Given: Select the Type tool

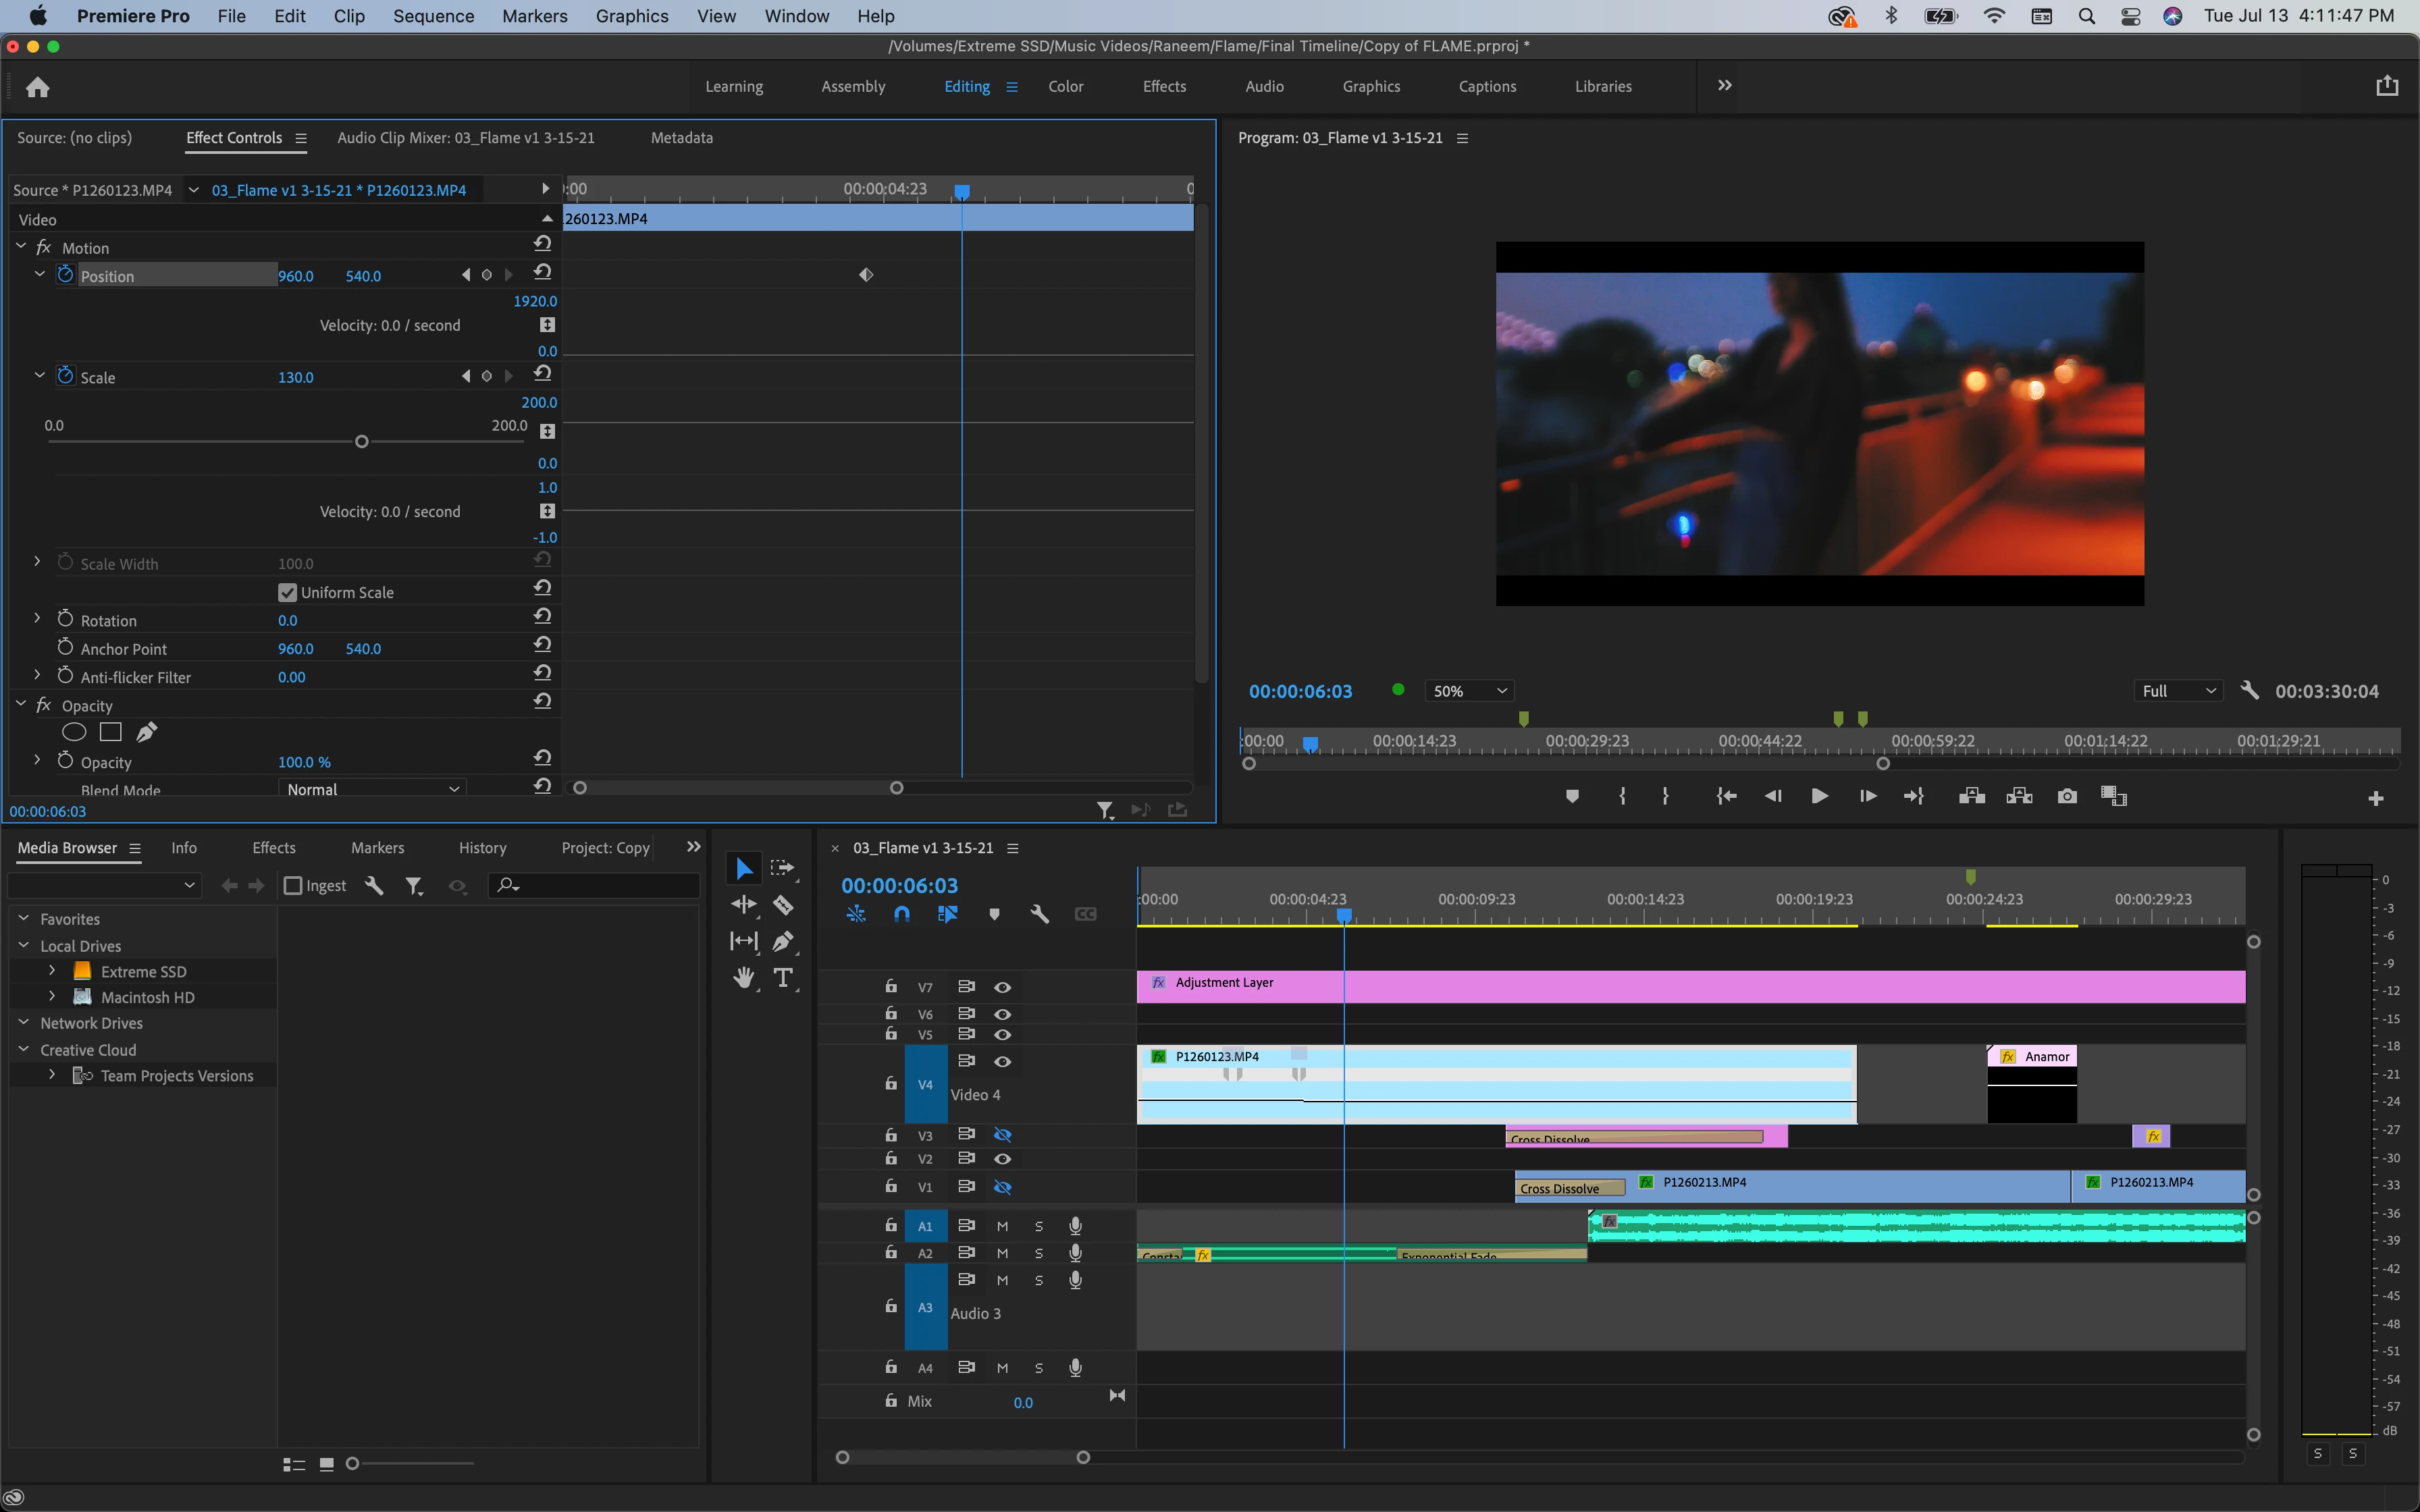Looking at the screenshot, I should 783,978.
